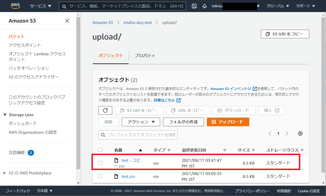Select checkbox for test - コピー.csv
The height and width of the screenshot is (196, 326).
pos(100,163)
